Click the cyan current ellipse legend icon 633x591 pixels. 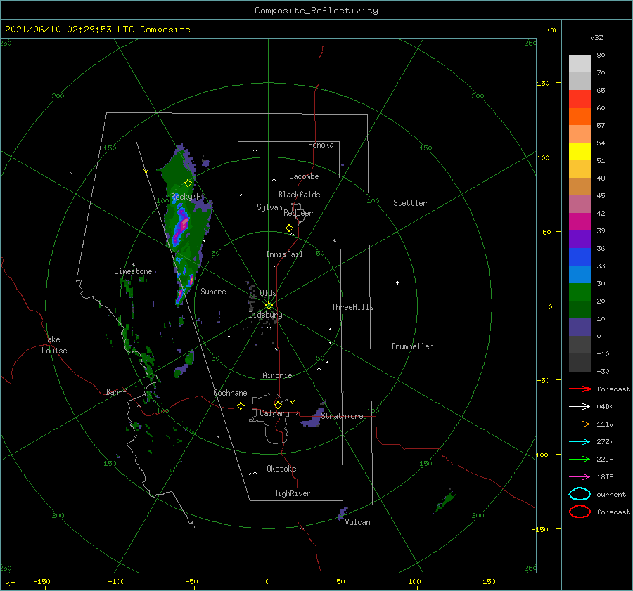tap(580, 494)
